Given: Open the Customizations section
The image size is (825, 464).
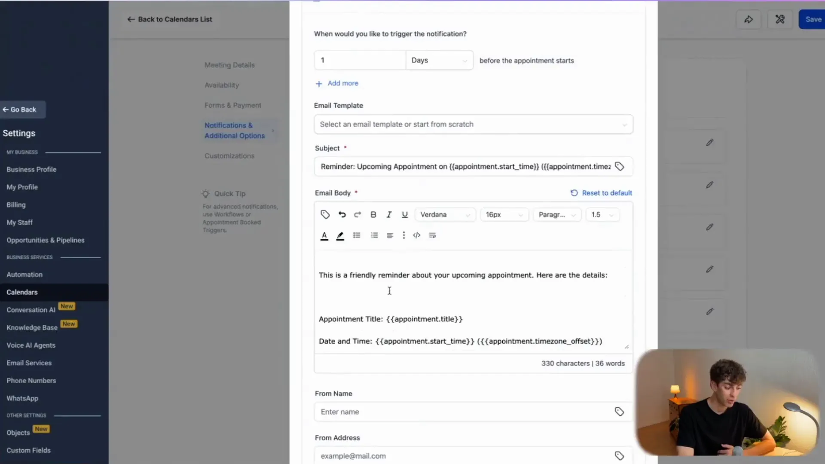Looking at the screenshot, I should coord(229,156).
